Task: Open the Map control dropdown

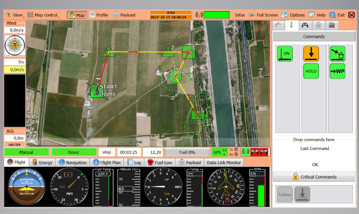Action: 43,15
